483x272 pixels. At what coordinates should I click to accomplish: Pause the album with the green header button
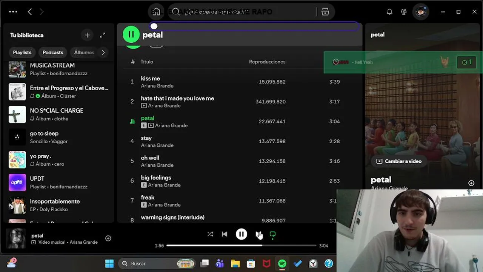tap(131, 34)
